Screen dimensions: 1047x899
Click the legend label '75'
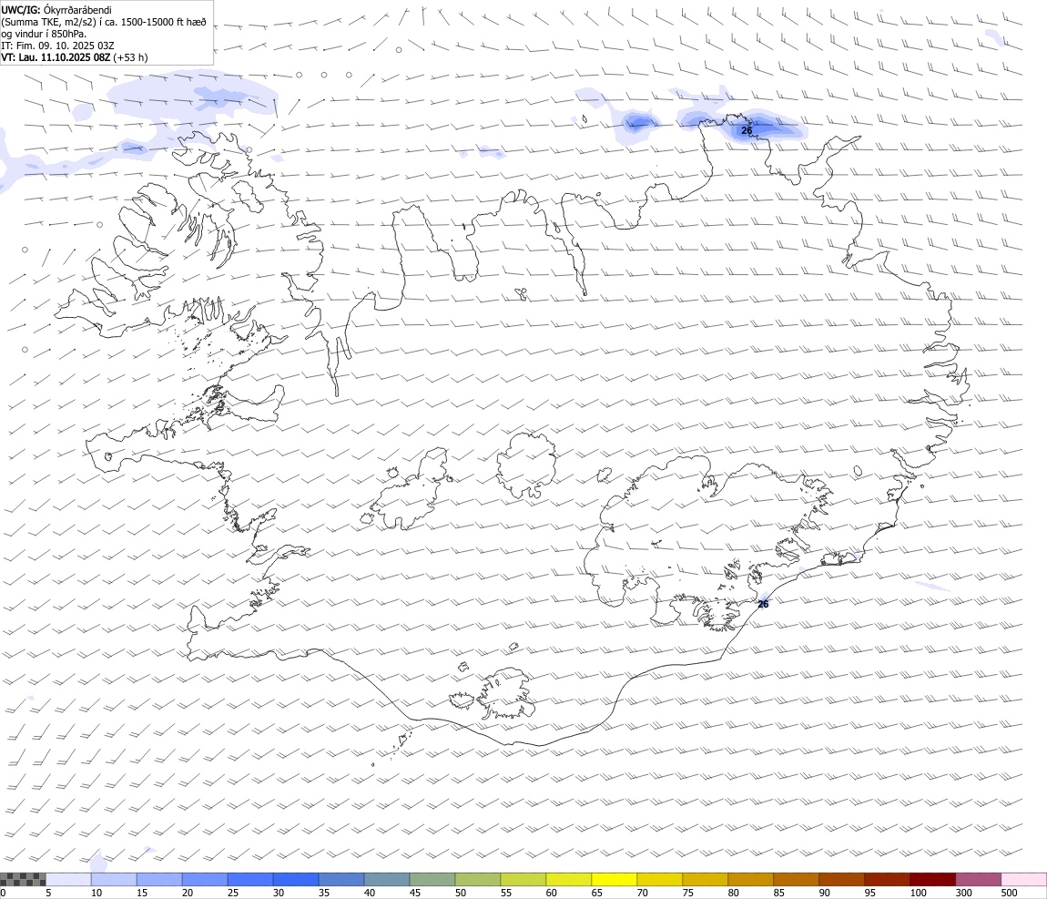click(687, 893)
